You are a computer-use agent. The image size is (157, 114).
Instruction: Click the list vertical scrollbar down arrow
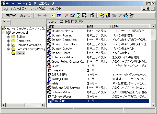[x=153, y=105]
